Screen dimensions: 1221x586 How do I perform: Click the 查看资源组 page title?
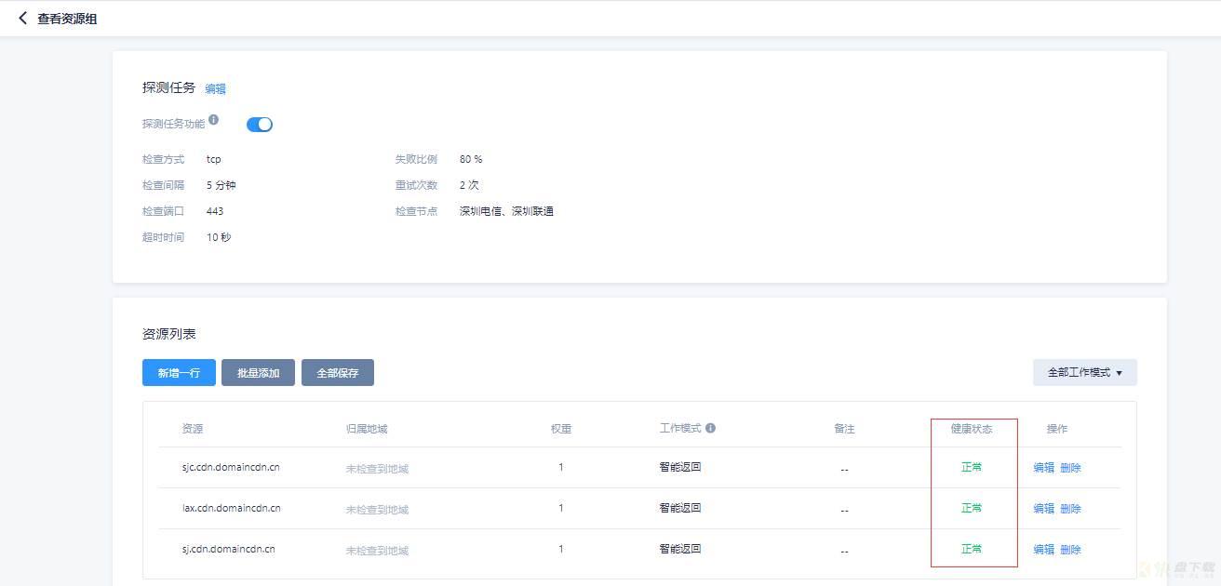click(67, 19)
